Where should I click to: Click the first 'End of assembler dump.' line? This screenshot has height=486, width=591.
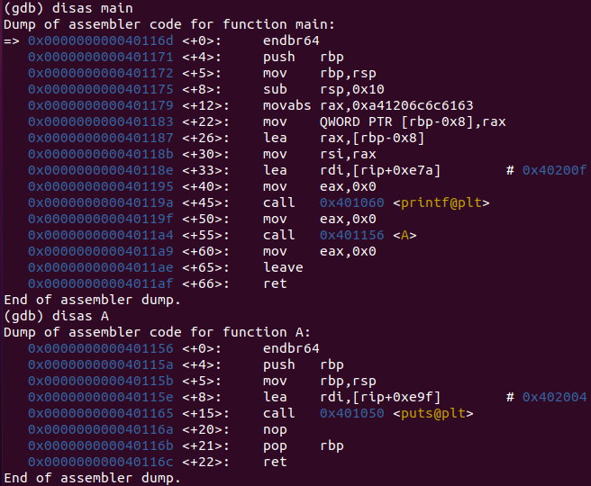click(x=92, y=300)
